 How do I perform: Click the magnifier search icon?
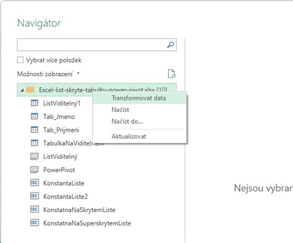coord(171,45)
